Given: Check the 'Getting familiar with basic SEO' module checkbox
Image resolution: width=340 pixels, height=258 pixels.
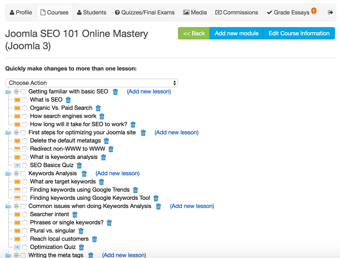Looking at the screenshot, I should (23, 92).
